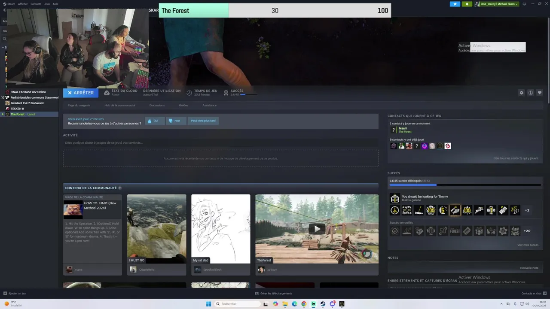The height and width of the screenshot is (309, 550).
Task: Add The Forest to favorites heart
Action: pos(540,93)
